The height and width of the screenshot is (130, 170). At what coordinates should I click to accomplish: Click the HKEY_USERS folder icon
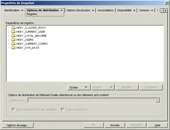(x=13, y=40)
